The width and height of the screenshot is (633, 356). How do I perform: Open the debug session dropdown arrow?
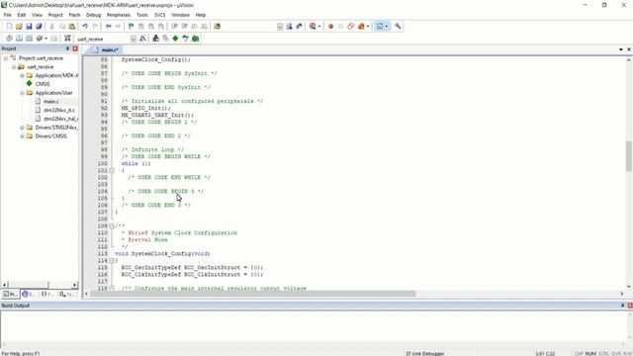(x=319, y=27)
